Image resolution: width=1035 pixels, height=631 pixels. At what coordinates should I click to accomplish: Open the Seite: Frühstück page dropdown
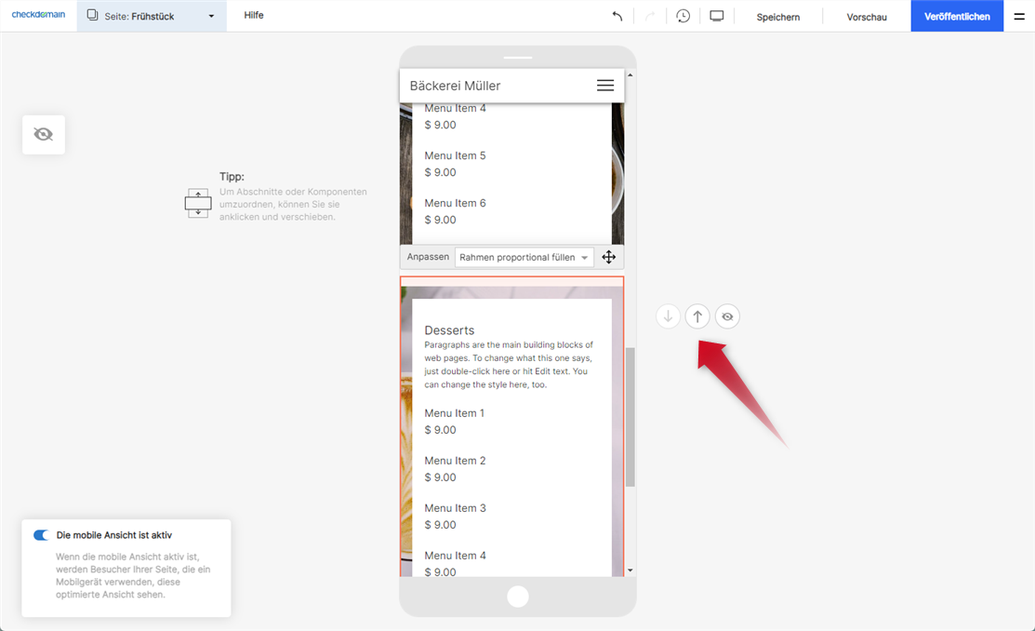coord(152,16)
